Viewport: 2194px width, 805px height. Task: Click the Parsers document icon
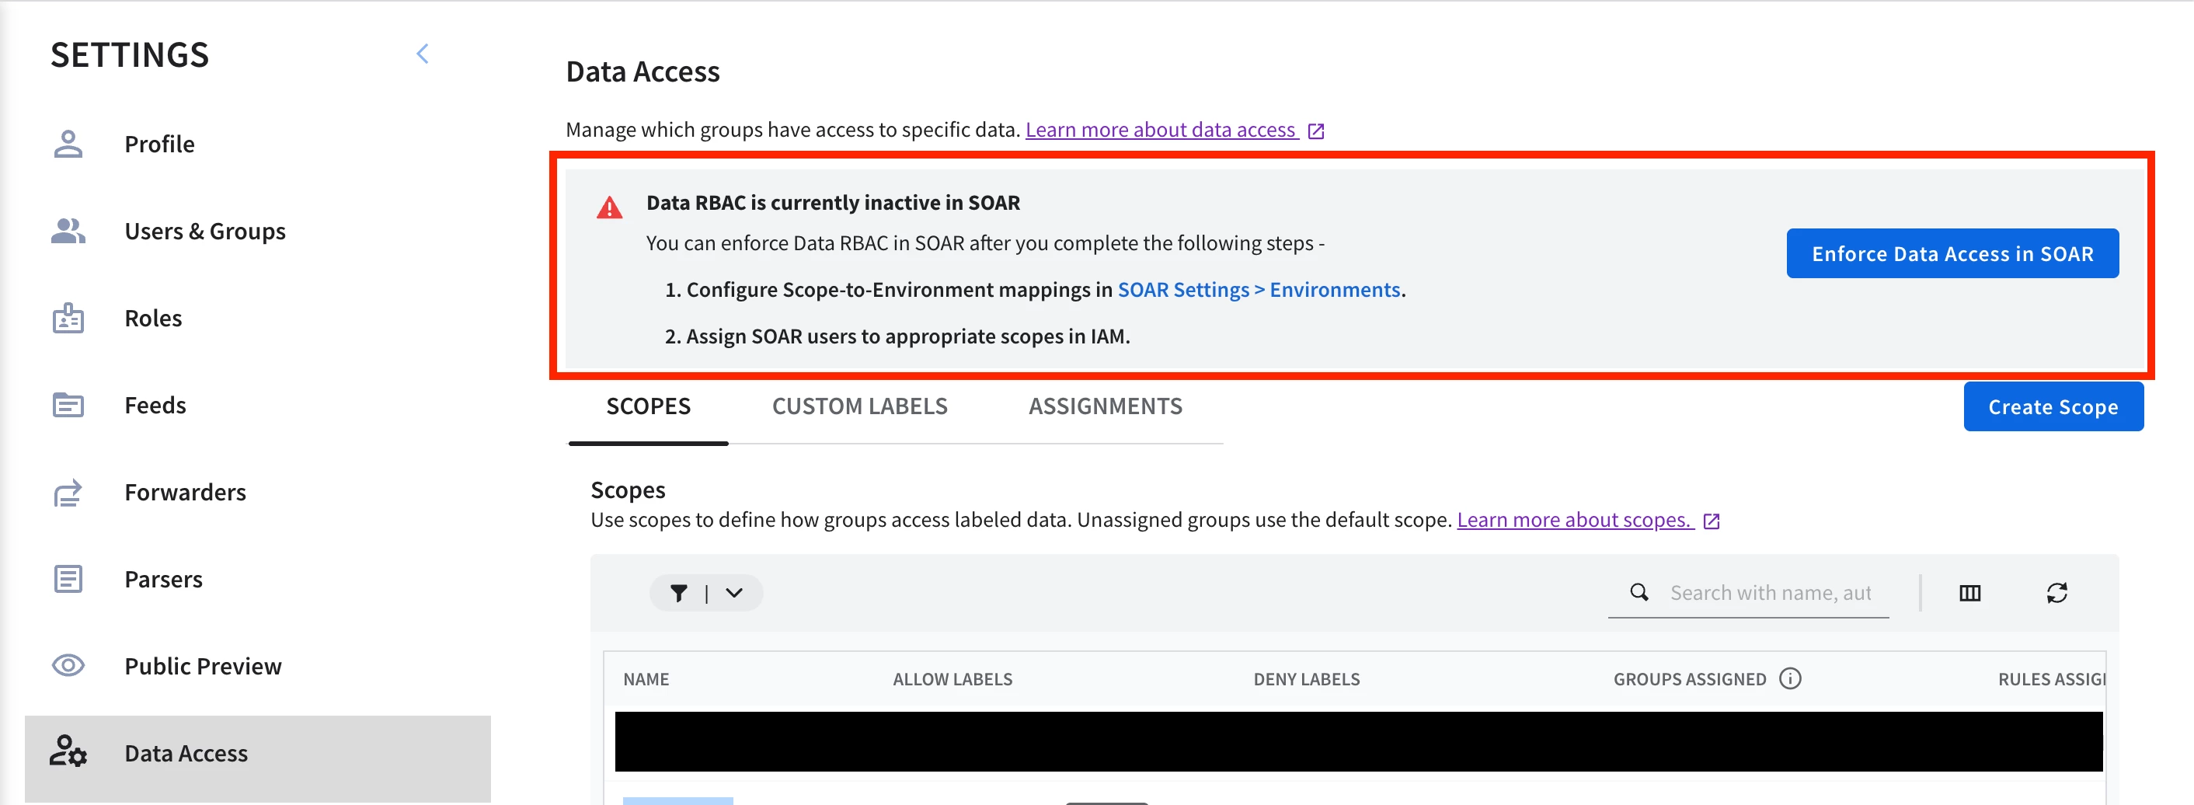[68, 578]
